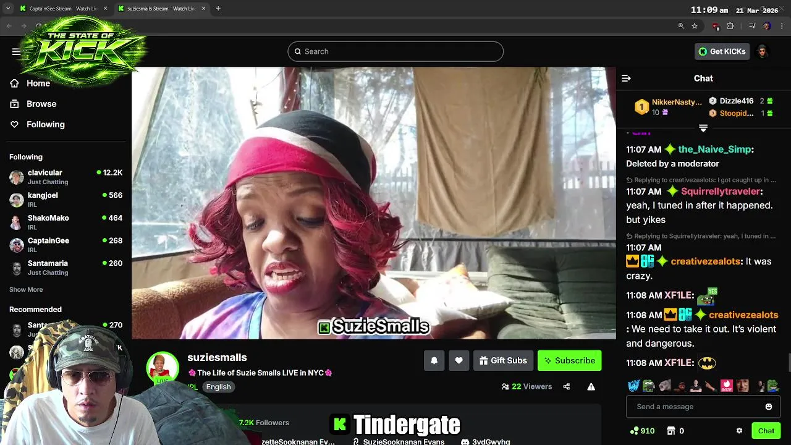Open Chrome profile avatar in toolbar
791x445 pixels.
pos(767,26)
